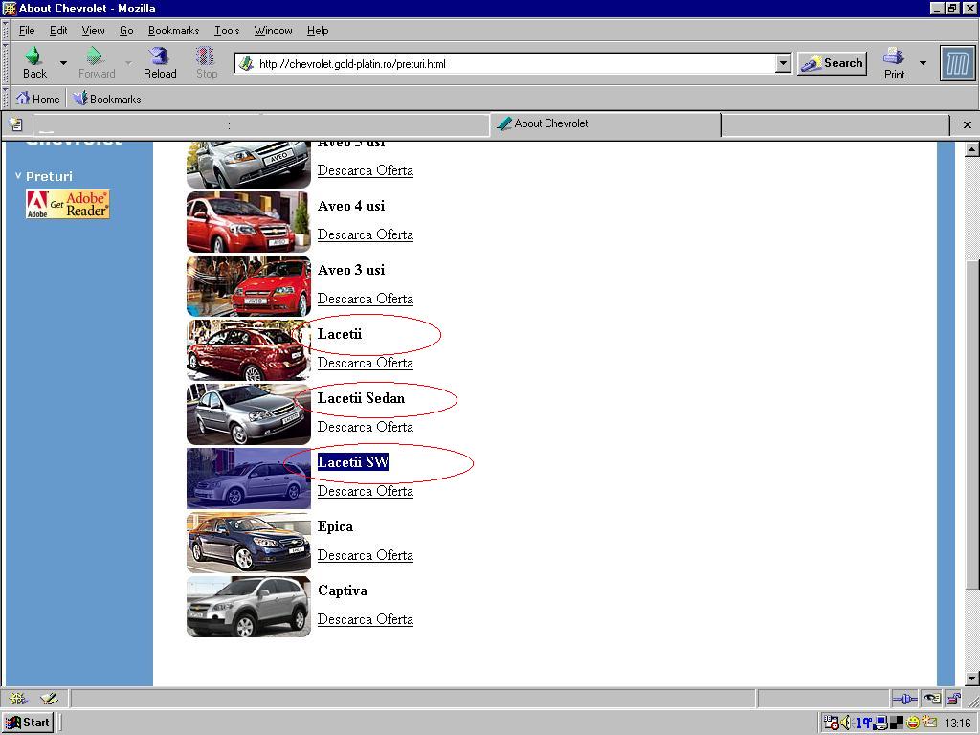
Task: Click the page proxy icon in address bar
Action: coord(246,63)
